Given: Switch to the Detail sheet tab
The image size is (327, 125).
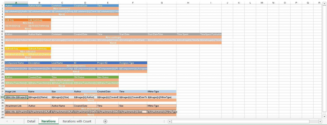Looking at the screenshot, I should [31, 122].
